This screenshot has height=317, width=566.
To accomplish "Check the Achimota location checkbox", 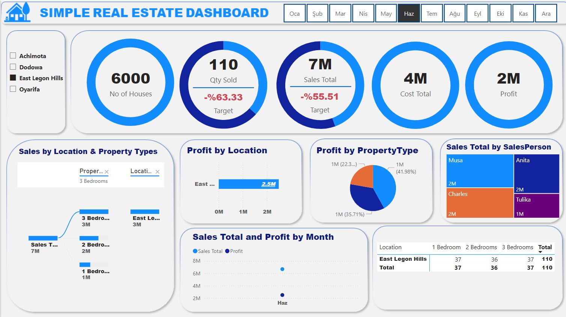I will coord(13,56).
